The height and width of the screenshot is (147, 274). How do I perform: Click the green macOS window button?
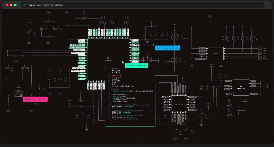click(15, 5)
